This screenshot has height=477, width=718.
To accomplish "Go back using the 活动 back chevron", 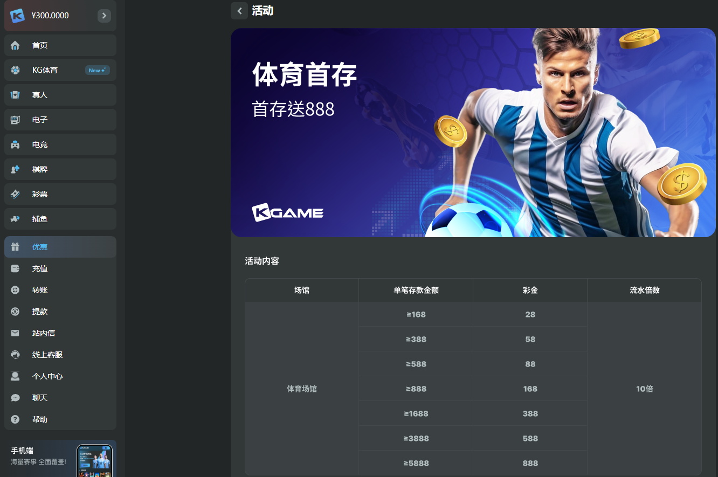I will click(239, 11).
